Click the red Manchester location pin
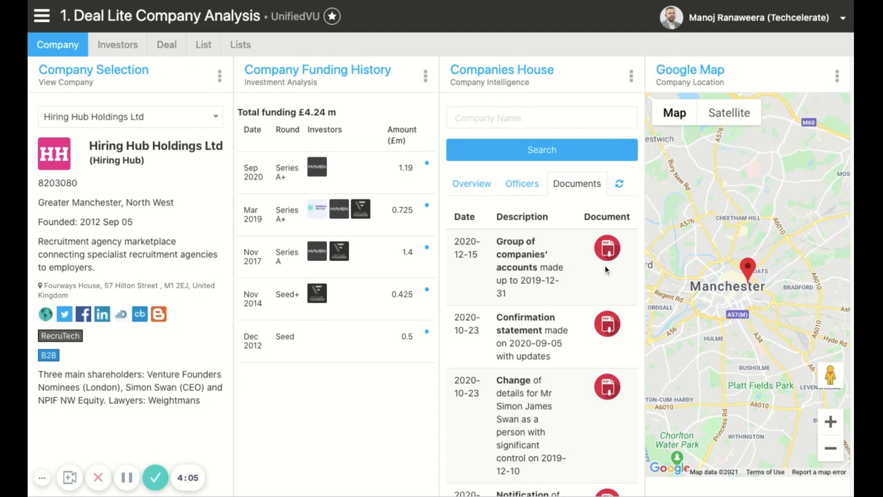Image resolution: width=883 pixels, height=497 pixels. [x=748, y=270]
